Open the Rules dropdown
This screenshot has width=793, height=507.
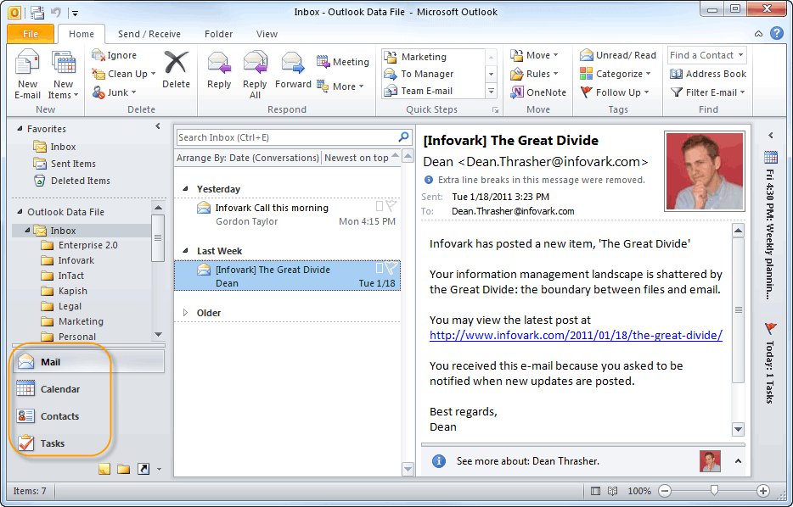[x=534, y=74]
